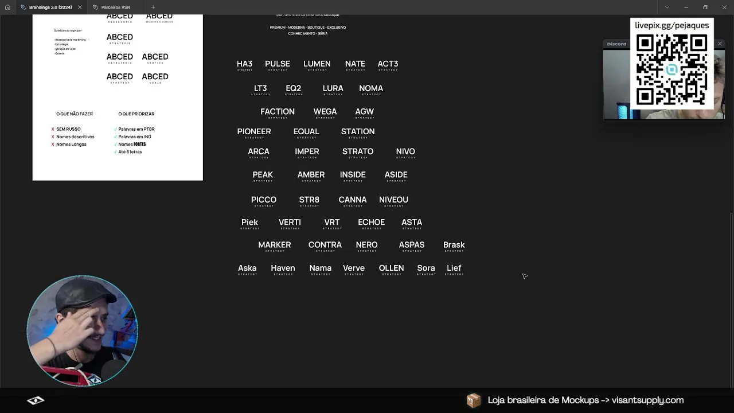Select the NATE name text
Viewport: 734px width, 413px height.
click(x=355, y=64)
